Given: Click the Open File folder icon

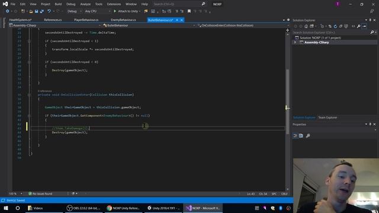Looking at the screenshot, I should click(x=31, y=11).
